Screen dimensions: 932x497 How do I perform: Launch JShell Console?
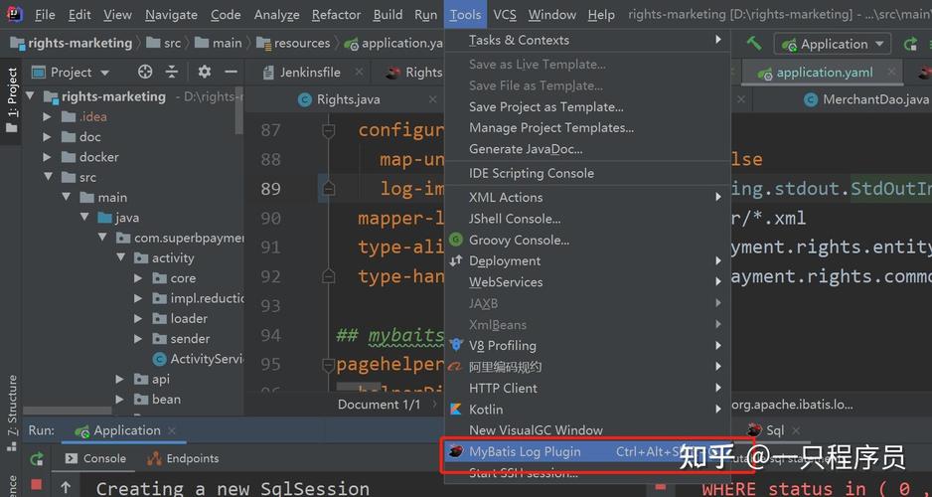(x=587, y=219)
